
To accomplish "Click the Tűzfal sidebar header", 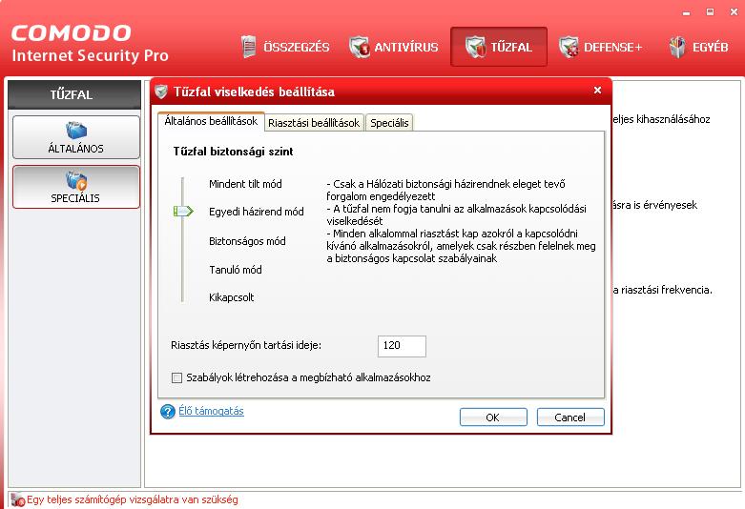I will (74, 94).
